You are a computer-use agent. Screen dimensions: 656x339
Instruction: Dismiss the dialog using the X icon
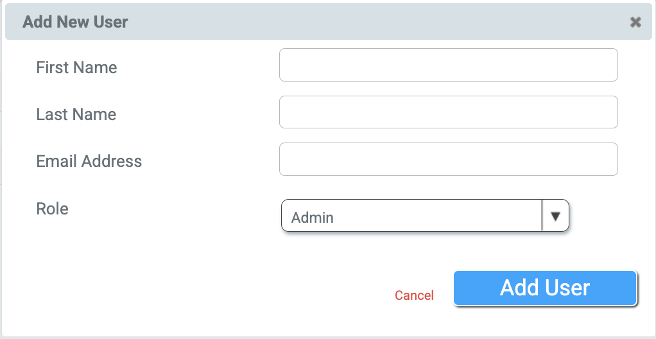point(635,22)
